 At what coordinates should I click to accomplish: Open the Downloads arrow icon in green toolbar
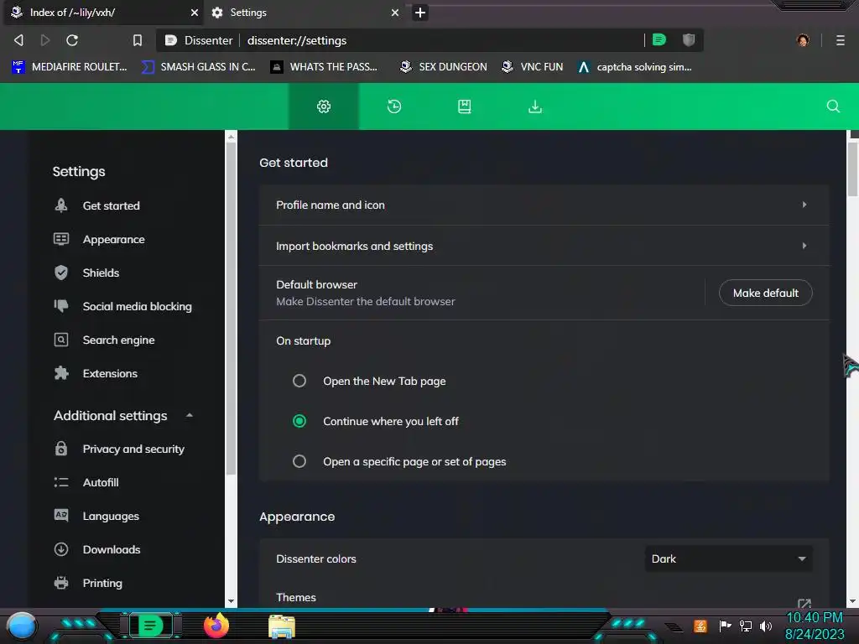[x=535, y=106]
